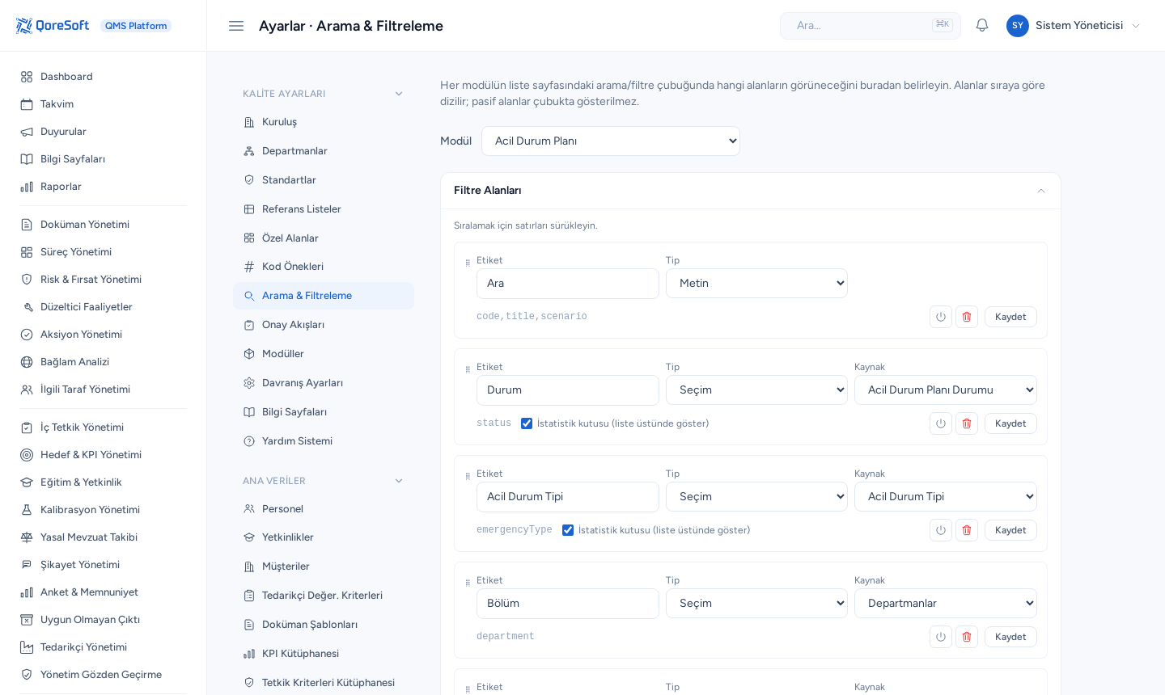Go to Duyurular
The image size is (1165, 695).
click(x=104, y=132)
